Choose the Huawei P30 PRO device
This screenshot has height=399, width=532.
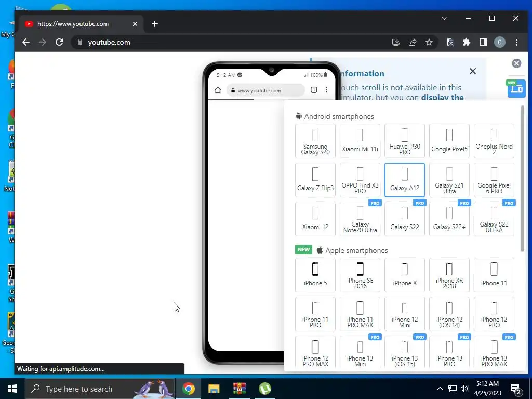[x=404, y=141]
